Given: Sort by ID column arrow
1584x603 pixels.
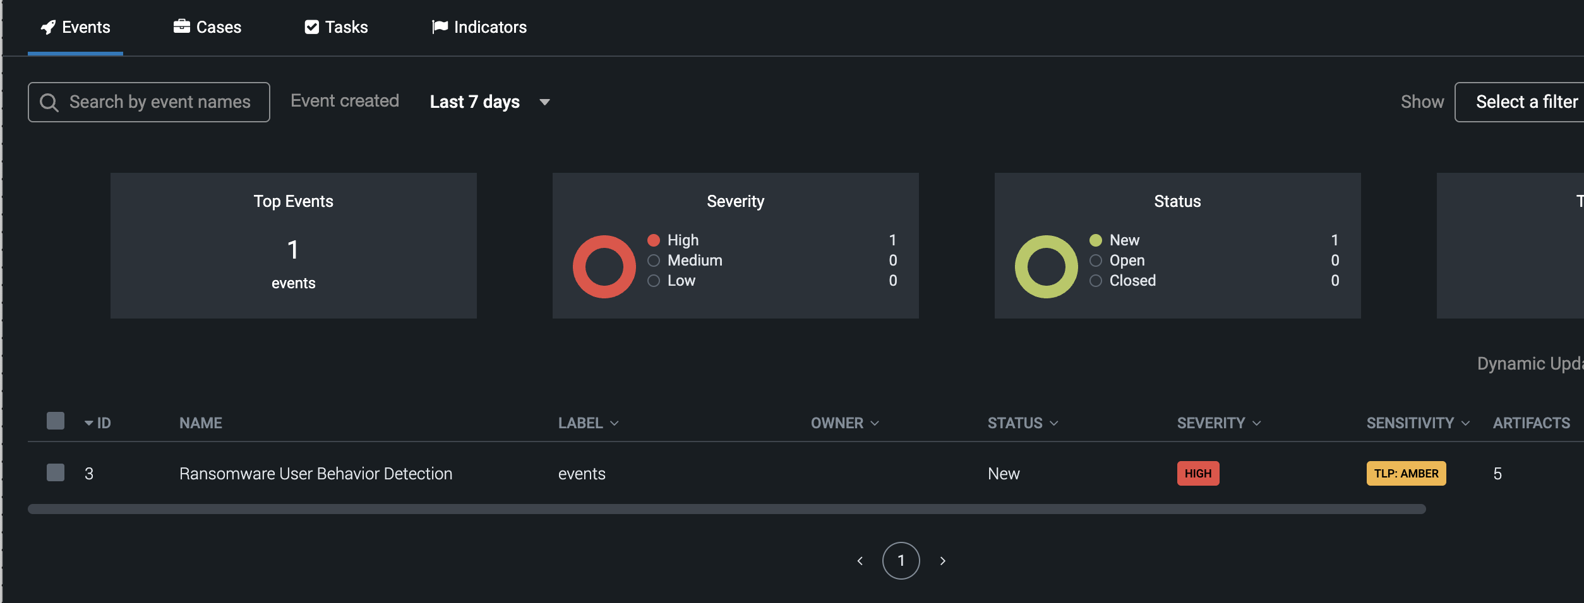Looking at the screenshot, I should click(x=89, y=423).
